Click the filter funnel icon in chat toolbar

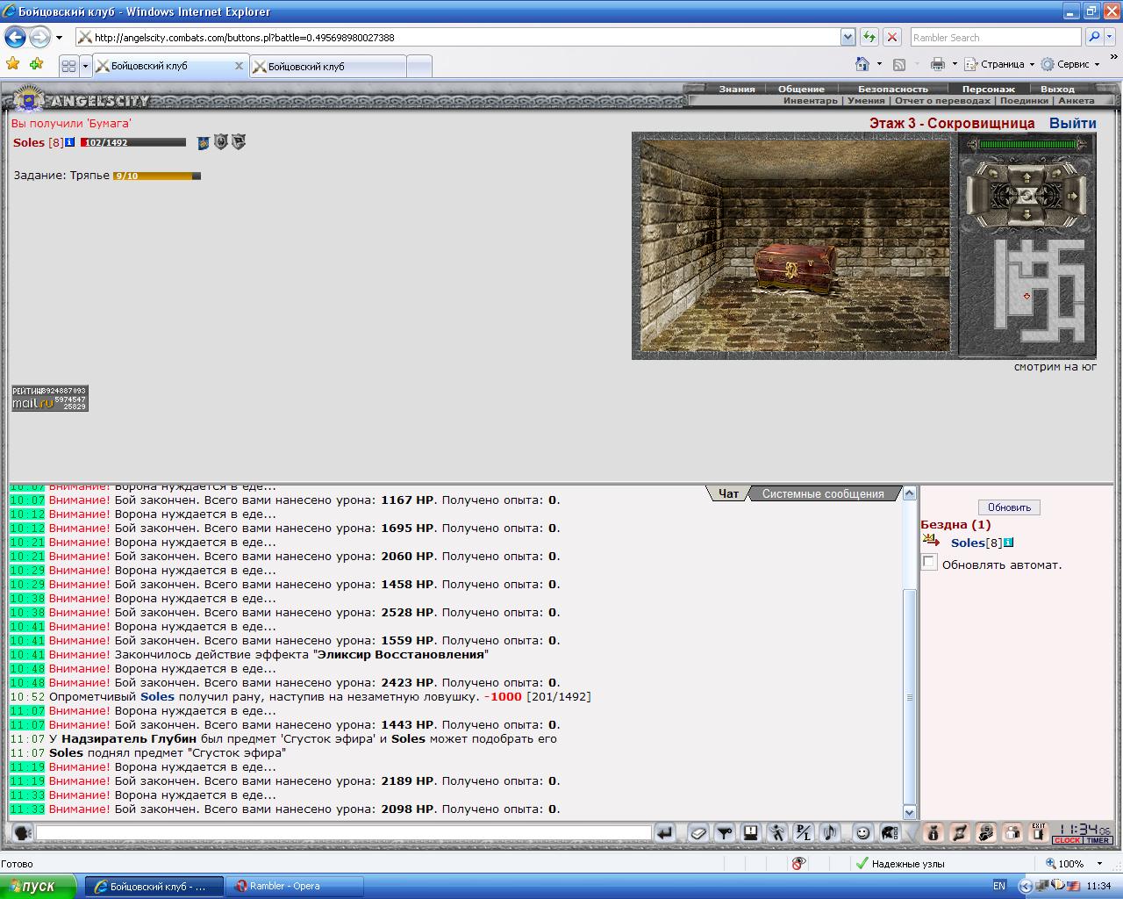pyautogui.click(x=724, y=833)
